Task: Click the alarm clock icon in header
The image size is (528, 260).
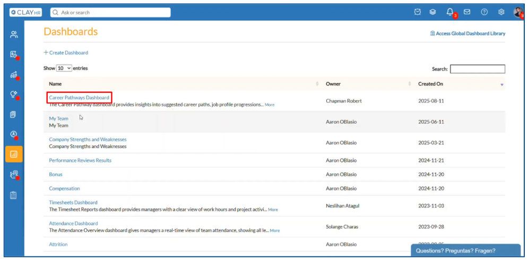Action: pyautogui.click(x=418, y=12)
